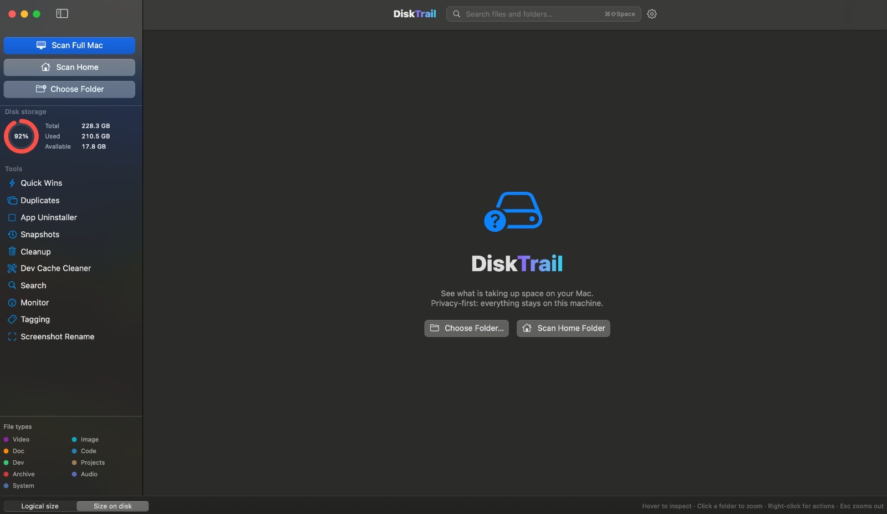Open settings gear icon
Viewport: 887px width, 514px height.
[652, 14]
